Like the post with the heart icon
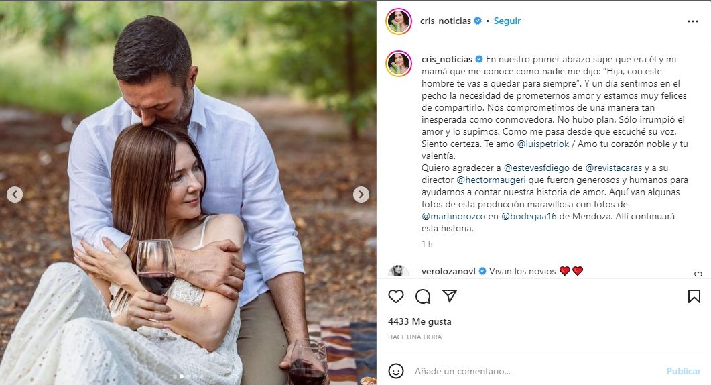 [396, 296]
